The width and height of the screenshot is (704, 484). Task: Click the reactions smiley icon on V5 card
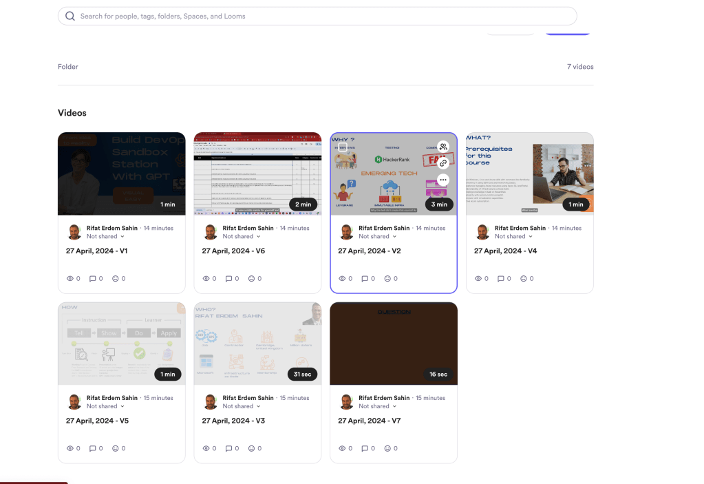tap(116, 448)
